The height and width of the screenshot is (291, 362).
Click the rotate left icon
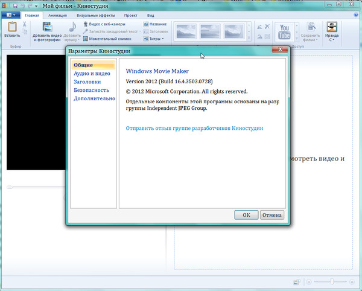pos(259,27)
